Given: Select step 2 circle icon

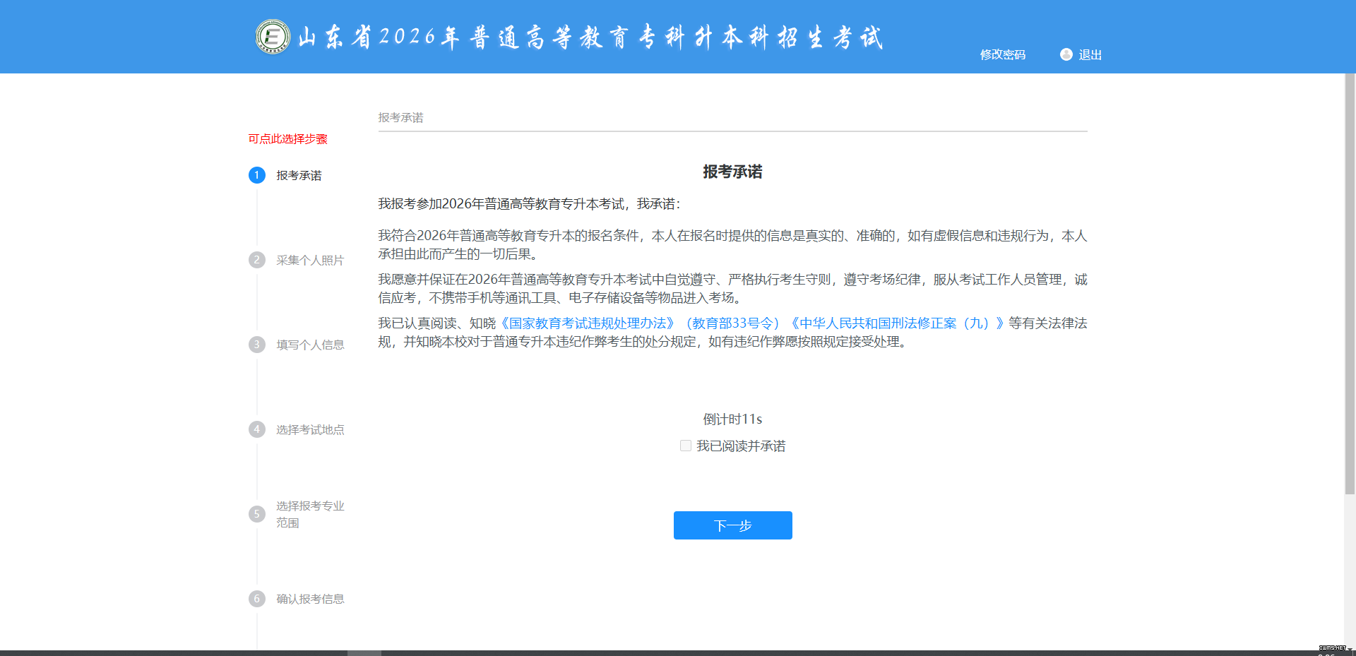Looking at the screenshot, I should click(x=256, y=260).
